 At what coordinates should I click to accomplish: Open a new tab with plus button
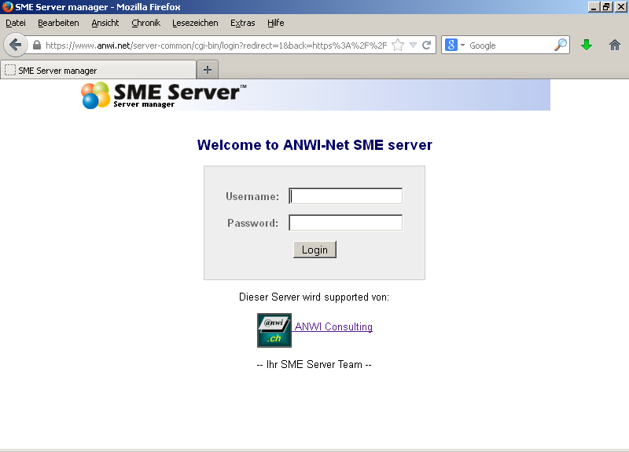coord(208,70)
